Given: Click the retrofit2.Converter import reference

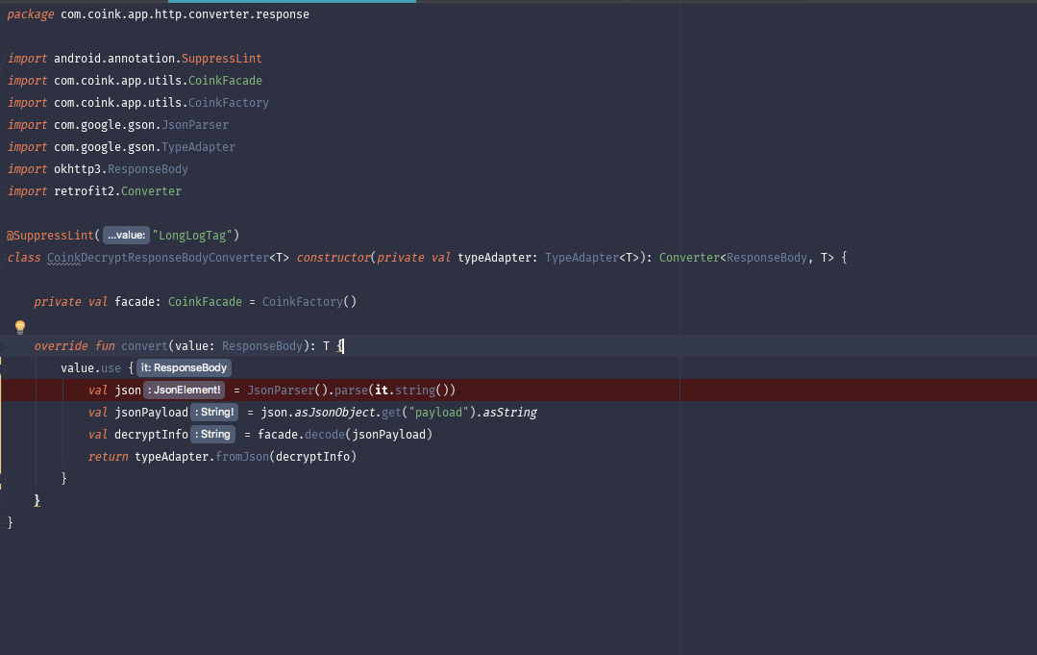Looking at the screenshot, I should [151, 190].
